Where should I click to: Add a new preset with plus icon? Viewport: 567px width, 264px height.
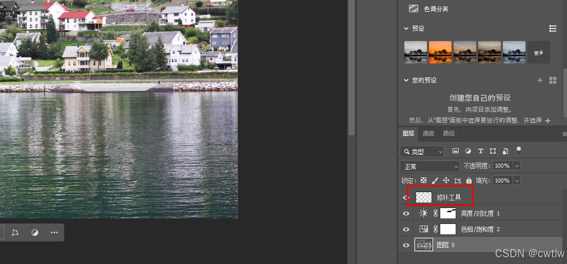[540, 80]
